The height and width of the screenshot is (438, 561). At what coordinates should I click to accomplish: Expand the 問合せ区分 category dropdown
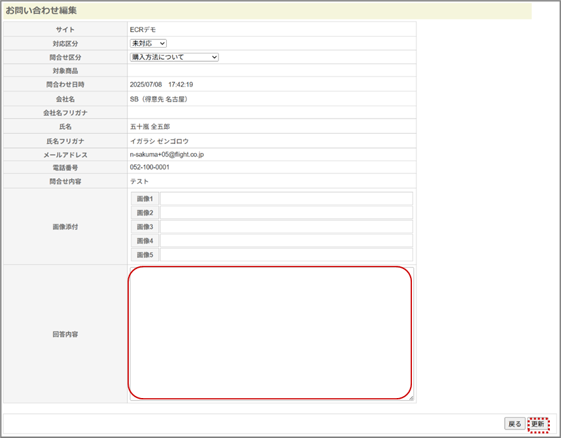click(174, 57)
